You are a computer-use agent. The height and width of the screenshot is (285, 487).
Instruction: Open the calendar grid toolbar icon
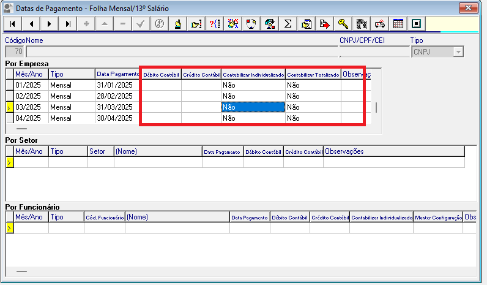[x=398, y=24]
